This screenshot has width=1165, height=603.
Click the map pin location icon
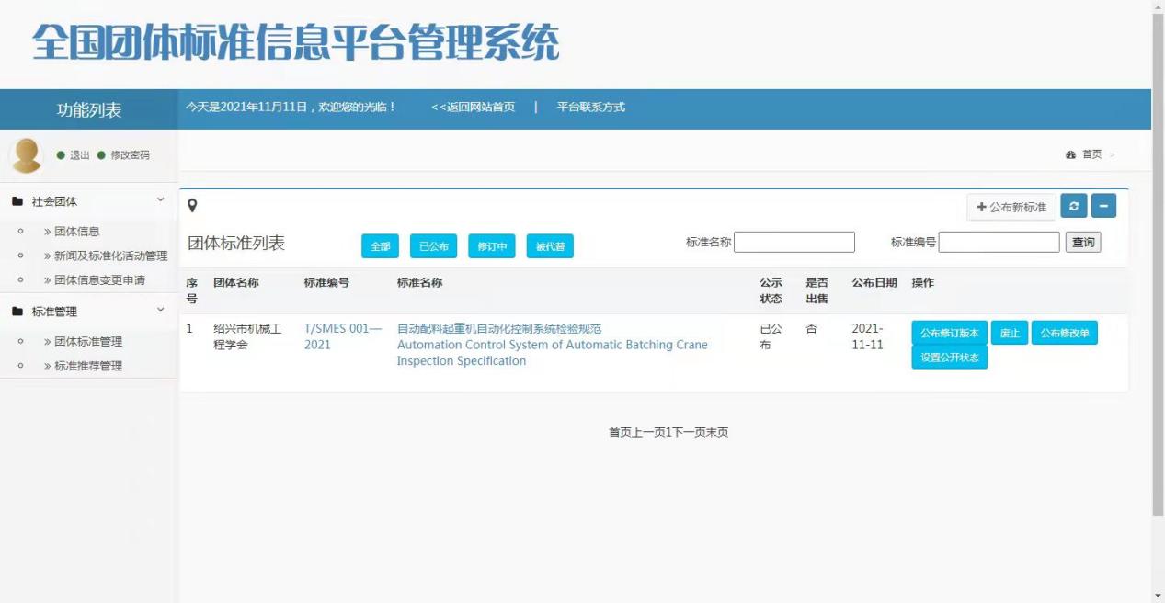tap(192, 206)
